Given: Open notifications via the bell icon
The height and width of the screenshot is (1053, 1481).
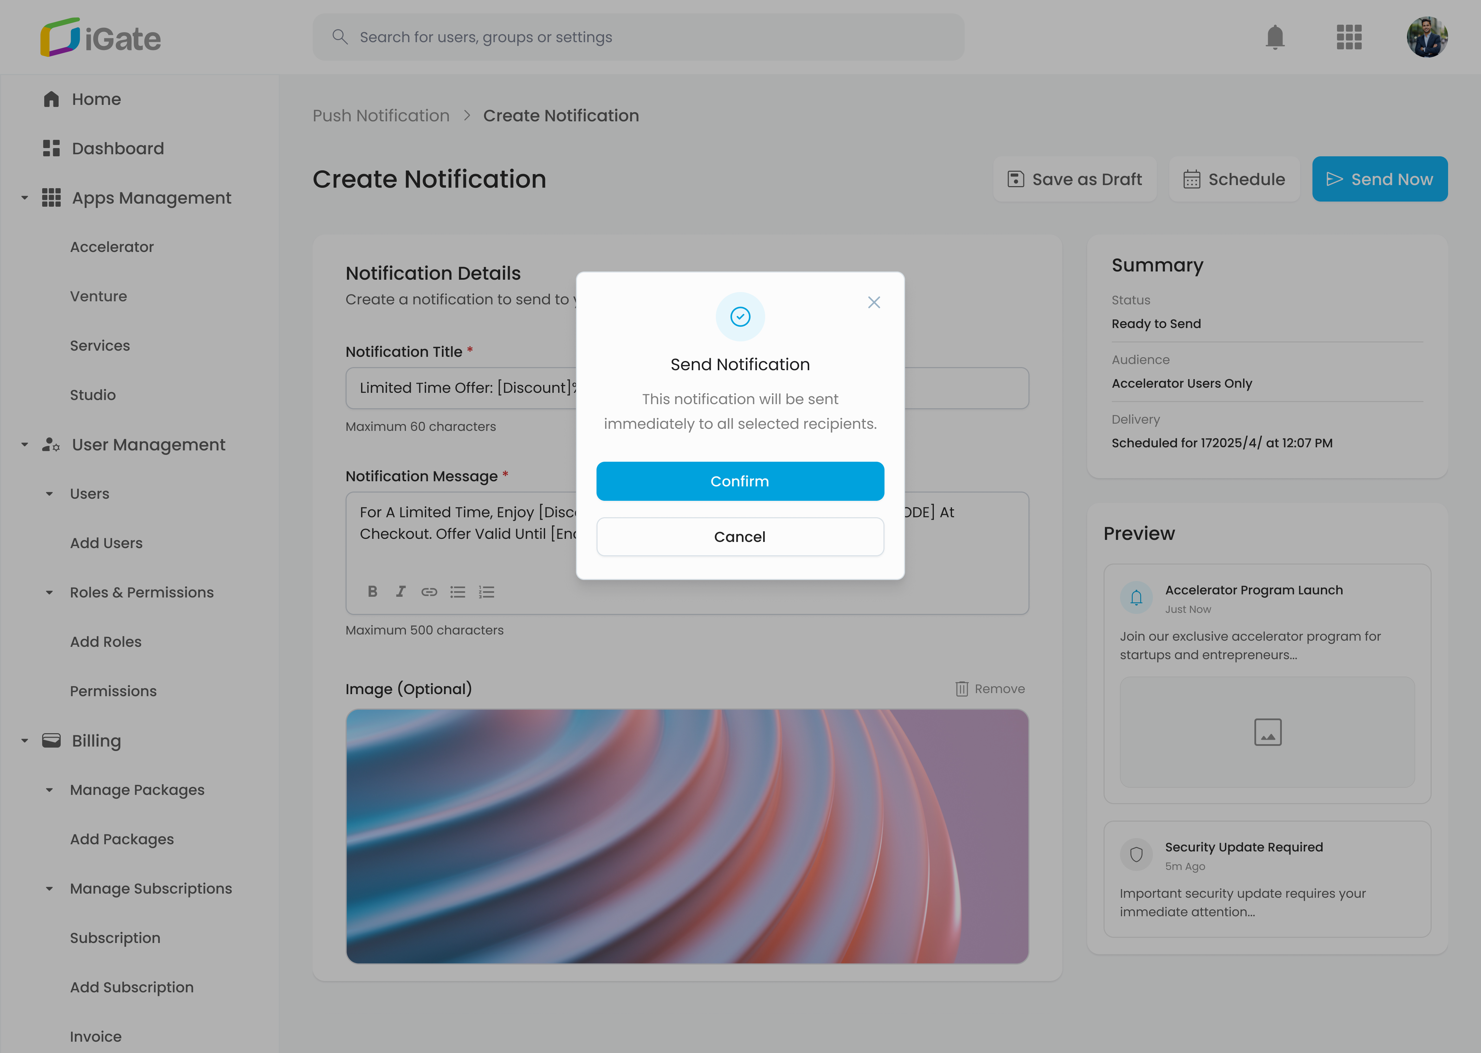Looking at the screenshot, I should (1275, 37).
